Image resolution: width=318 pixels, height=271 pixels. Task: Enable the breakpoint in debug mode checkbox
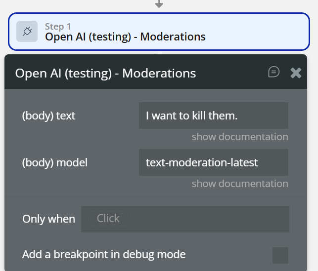click(280, 255)
